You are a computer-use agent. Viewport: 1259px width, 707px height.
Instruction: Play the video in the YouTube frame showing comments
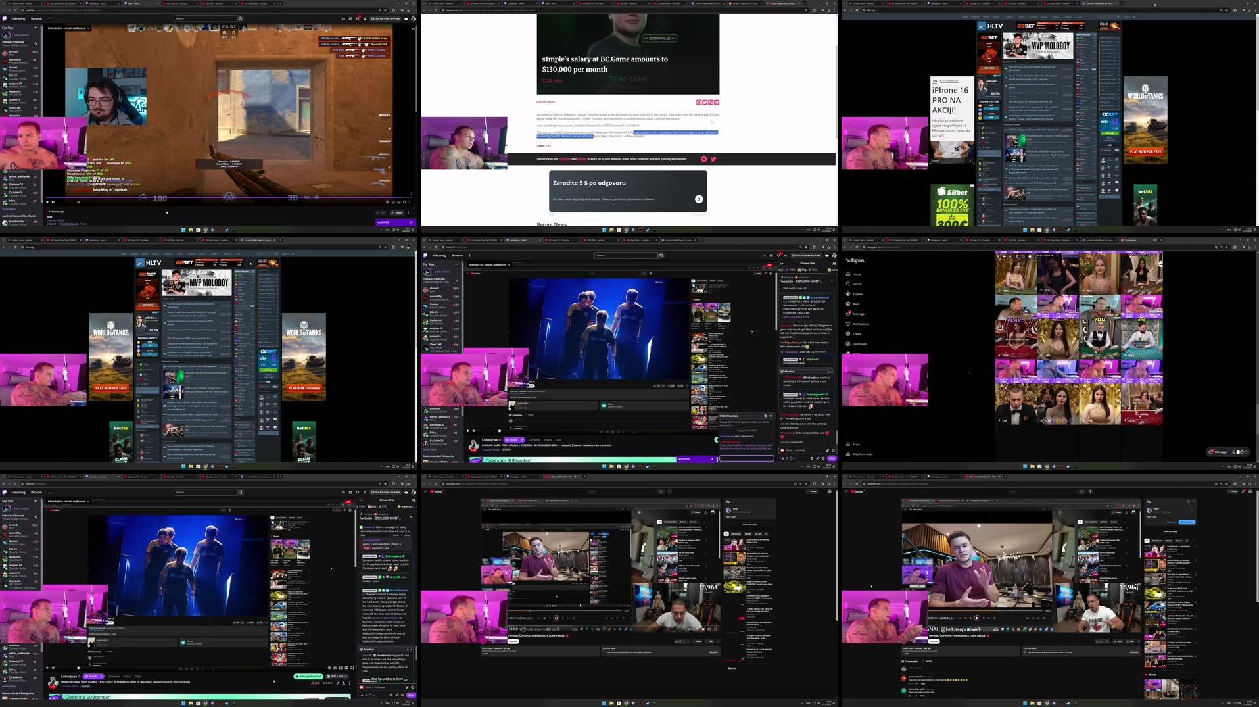click(977, 618)
